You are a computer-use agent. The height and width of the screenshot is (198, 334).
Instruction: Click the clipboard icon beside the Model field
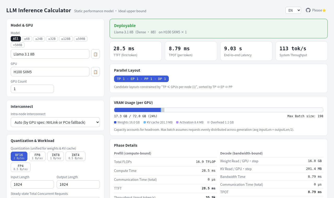pos(96,54)
